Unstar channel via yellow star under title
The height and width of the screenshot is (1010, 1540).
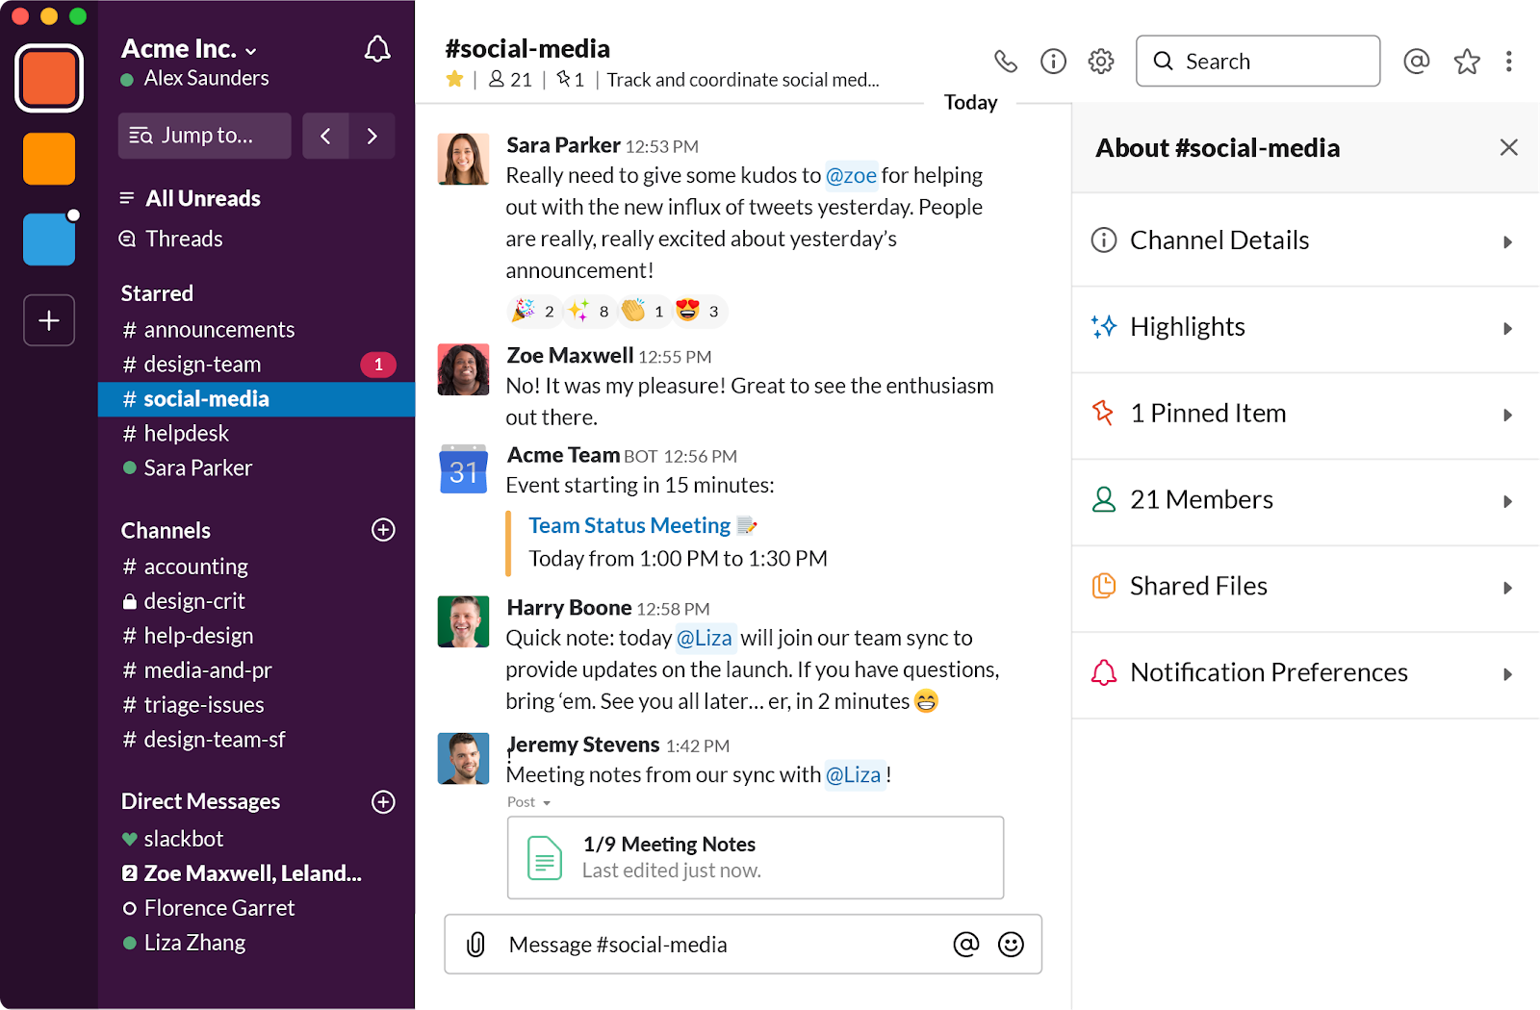(x=454, y=79)
